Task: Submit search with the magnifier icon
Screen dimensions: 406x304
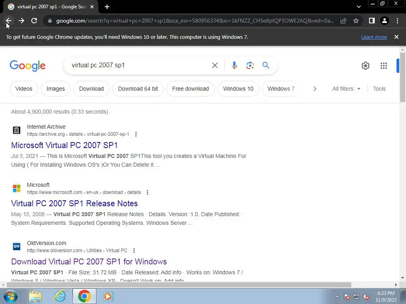Action: point(266,65)
